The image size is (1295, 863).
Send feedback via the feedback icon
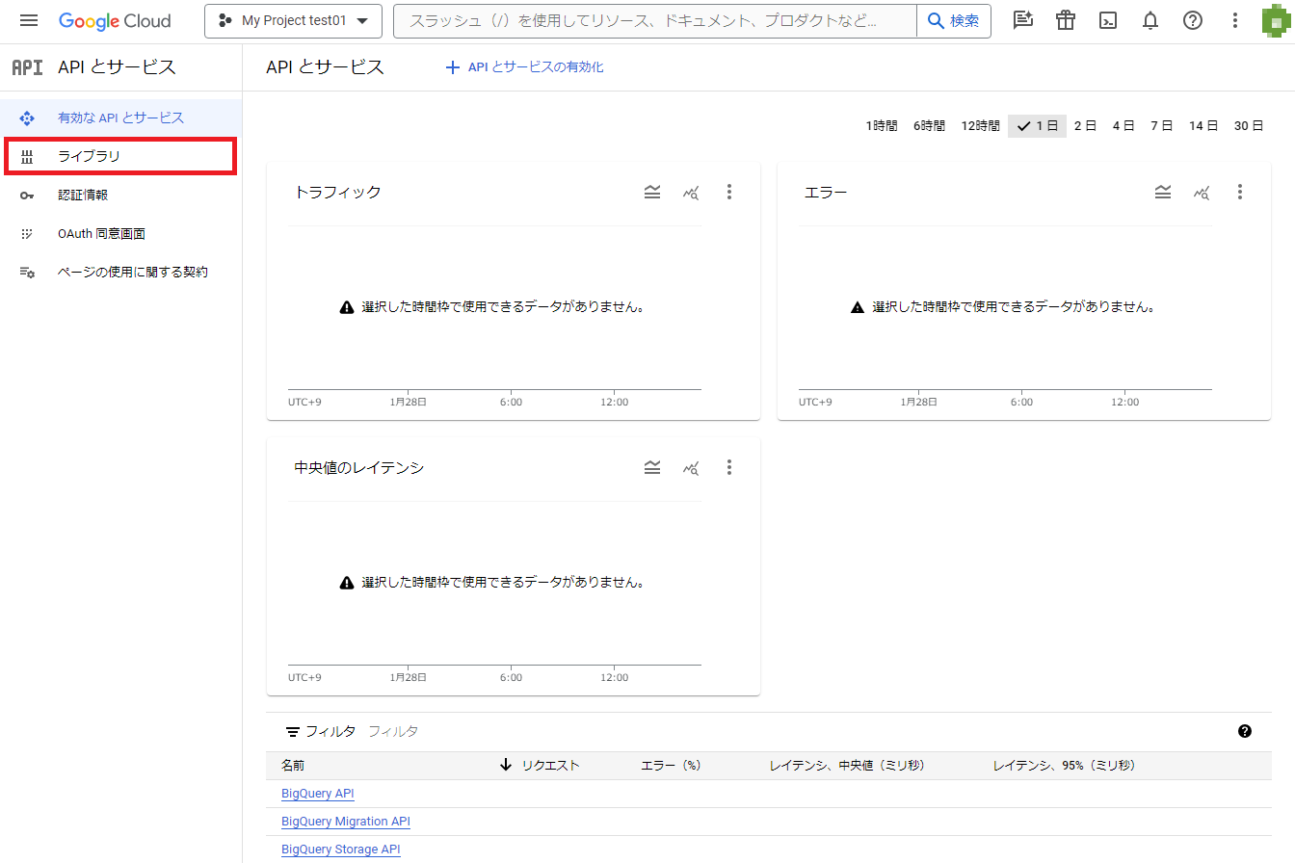coord(1022,20)
